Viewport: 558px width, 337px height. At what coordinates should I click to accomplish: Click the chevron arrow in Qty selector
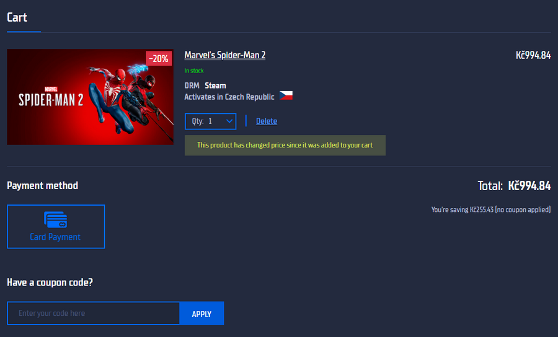click(x=229, y=121)
